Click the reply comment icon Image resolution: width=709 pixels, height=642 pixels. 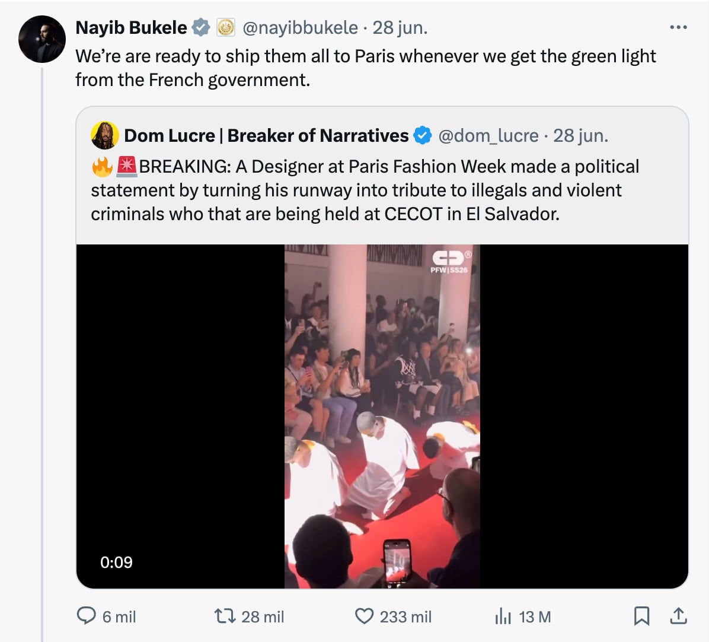tap(87, 616)
